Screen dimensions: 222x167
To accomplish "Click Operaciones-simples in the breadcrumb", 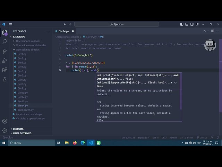I will [x=67, y=37].
